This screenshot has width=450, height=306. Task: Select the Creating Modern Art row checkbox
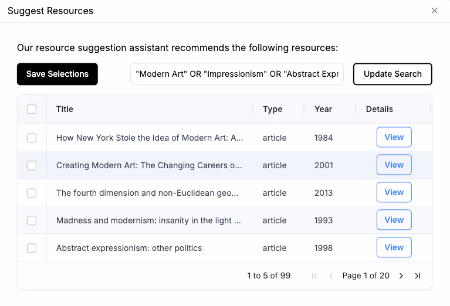(x=32, y=165)
